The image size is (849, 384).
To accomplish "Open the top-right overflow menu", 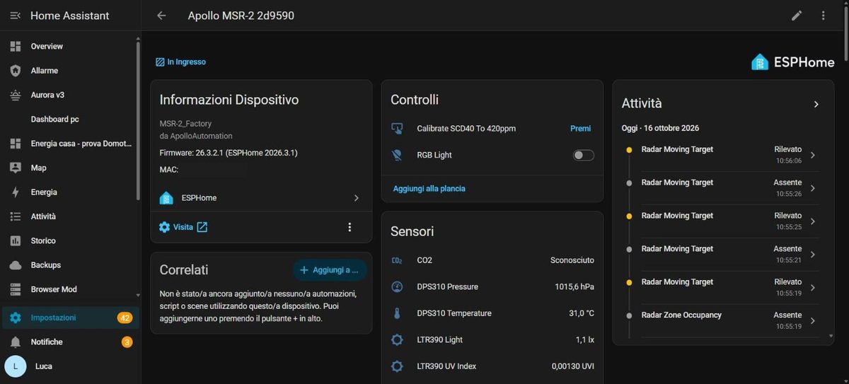I will [823, 16].
